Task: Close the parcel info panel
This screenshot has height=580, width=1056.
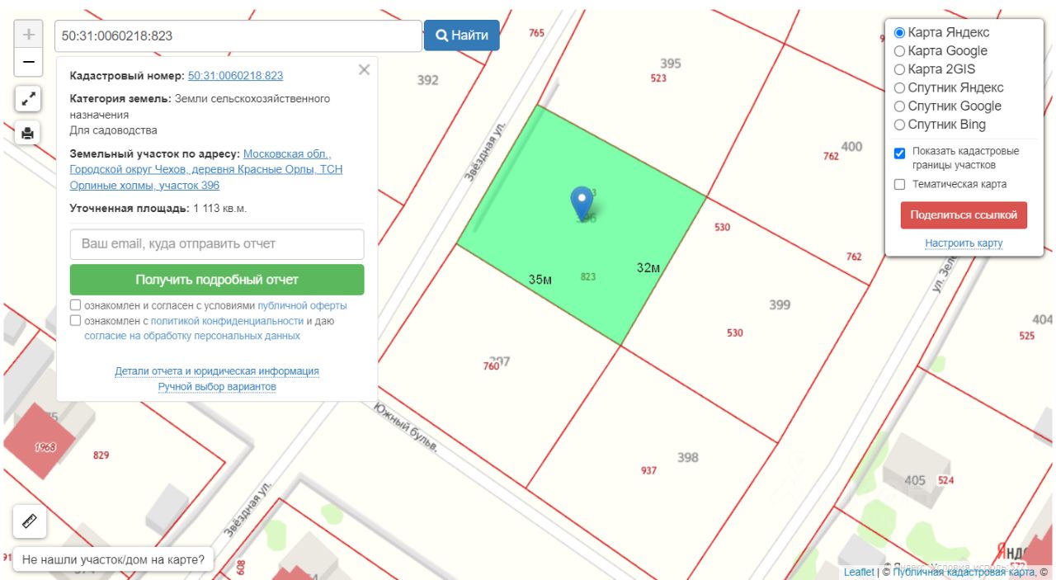Action: point(364,70)
